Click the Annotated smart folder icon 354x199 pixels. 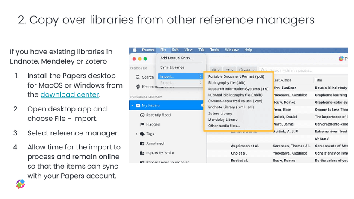[142, 143]
